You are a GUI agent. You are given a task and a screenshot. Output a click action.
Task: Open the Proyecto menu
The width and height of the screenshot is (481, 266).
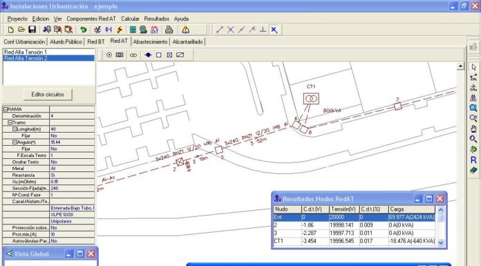coord(17,19)
